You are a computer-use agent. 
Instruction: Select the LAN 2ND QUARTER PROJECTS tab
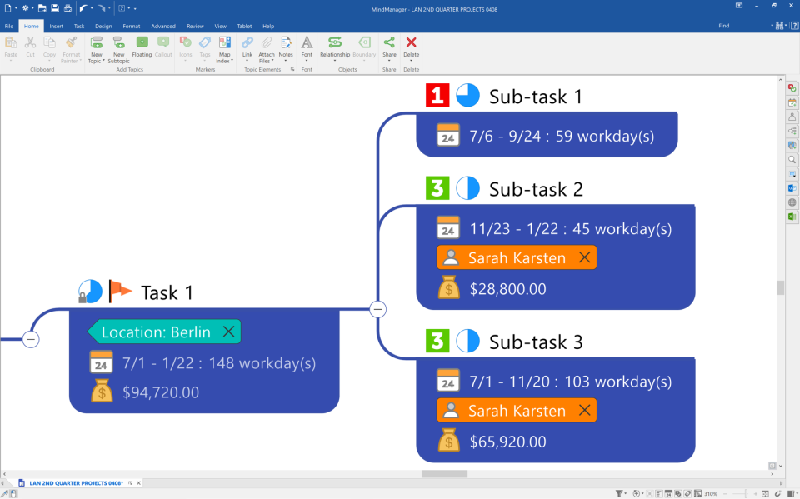tap(77, 482)
